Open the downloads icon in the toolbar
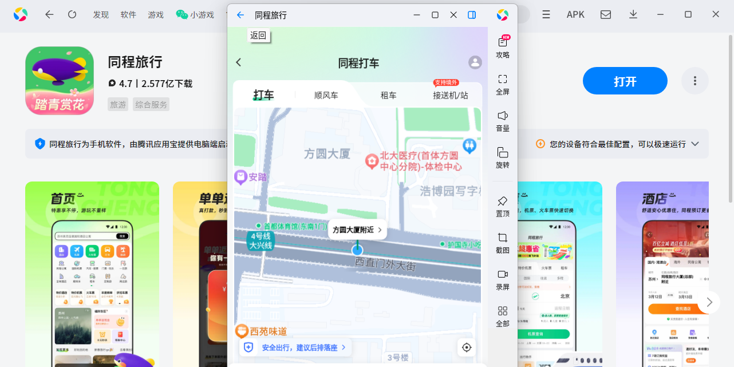The image size is (734, 367). click(633, 14)
